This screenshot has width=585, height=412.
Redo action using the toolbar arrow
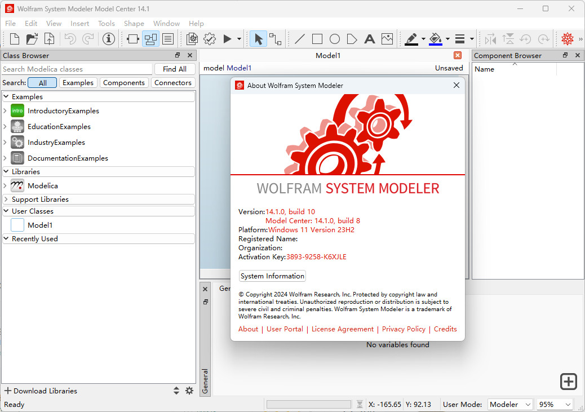88,39
